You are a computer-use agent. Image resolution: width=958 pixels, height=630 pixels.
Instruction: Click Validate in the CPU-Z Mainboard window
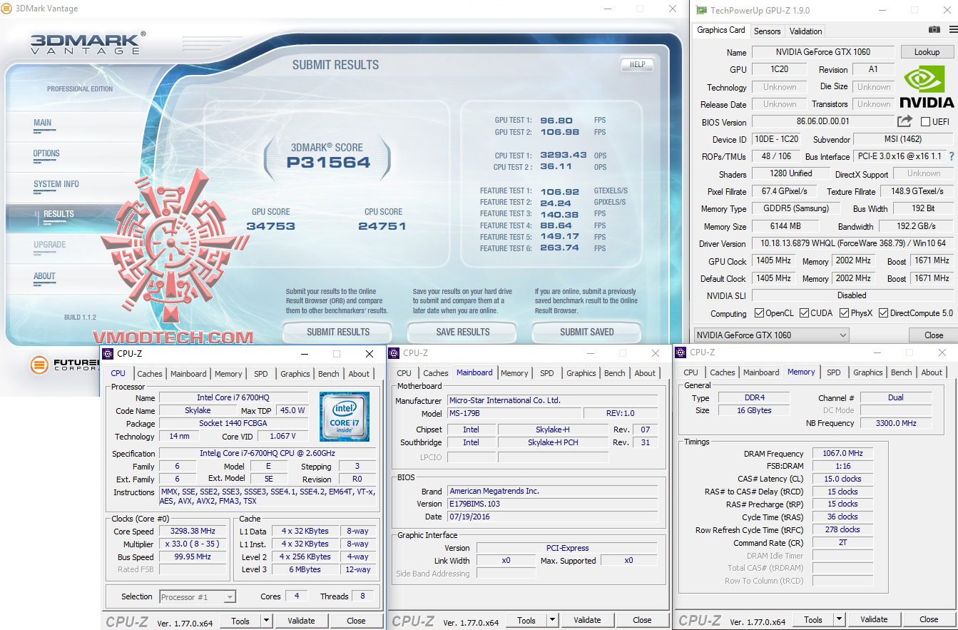point(587,620)
